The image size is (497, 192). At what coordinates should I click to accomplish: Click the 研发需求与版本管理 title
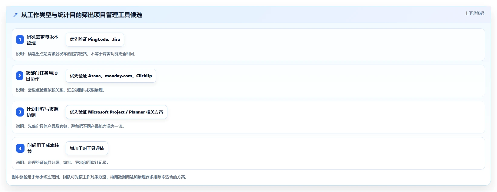click(42, 40)
